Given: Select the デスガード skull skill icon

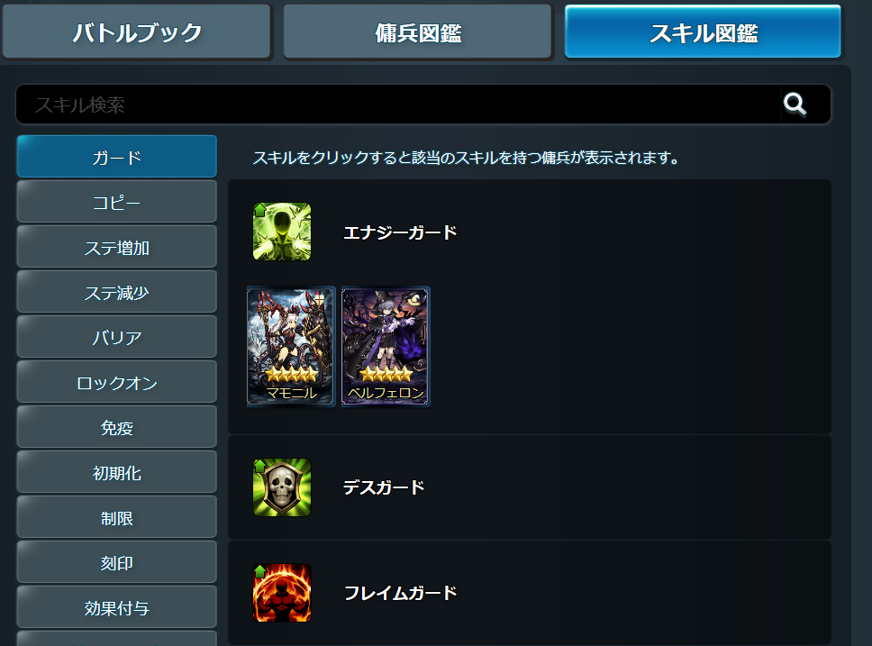Looking at the screenshot, I should click(282, 487).
